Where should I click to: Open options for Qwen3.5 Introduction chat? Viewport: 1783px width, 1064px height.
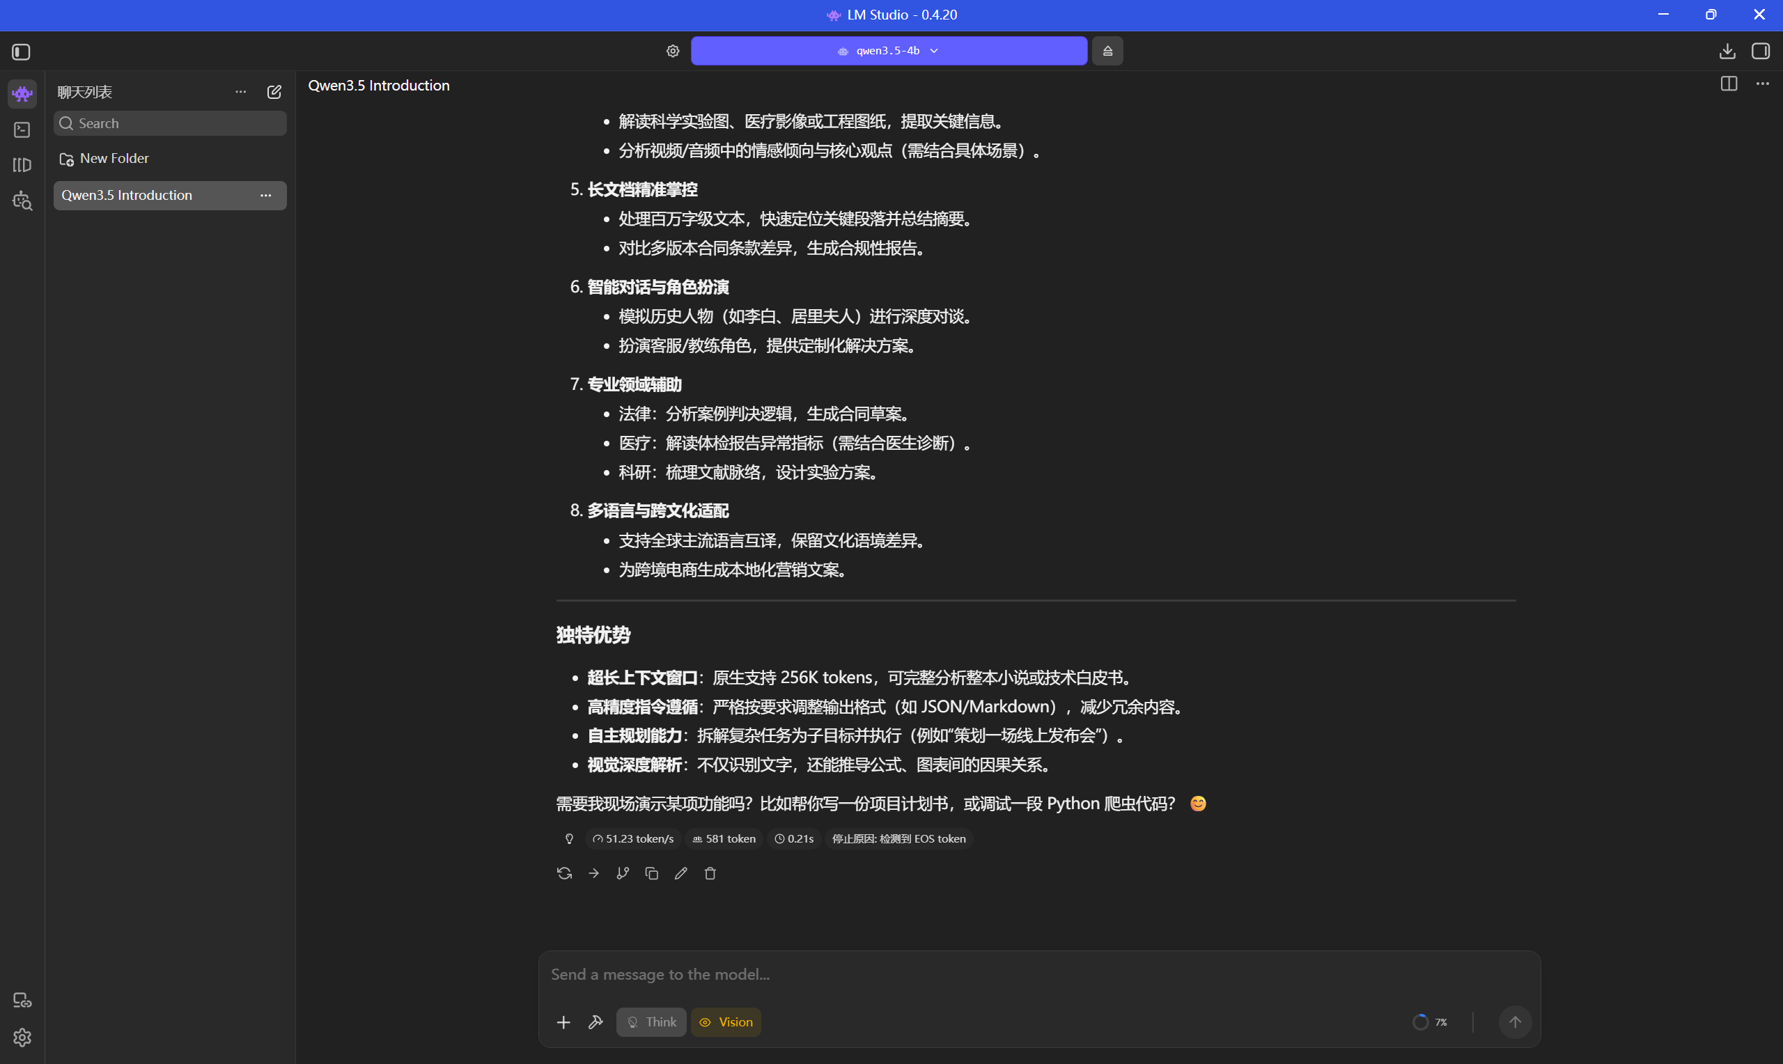(265, 195)
